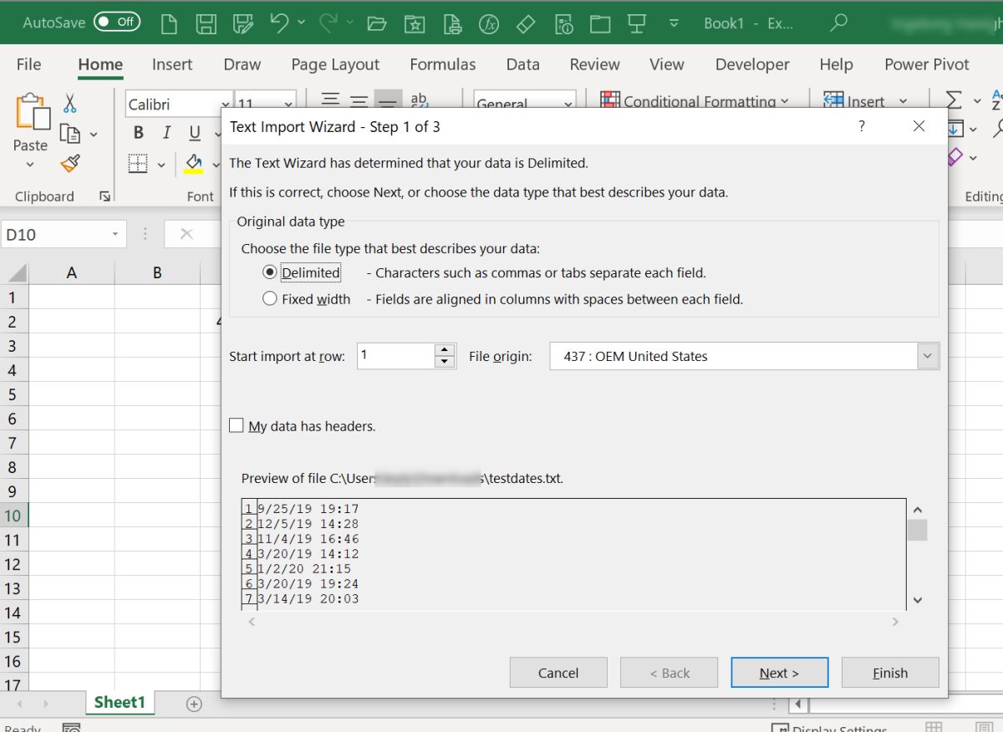1003x732 pixels.
Task: Click the circular fx function icon
Action: 489,24
